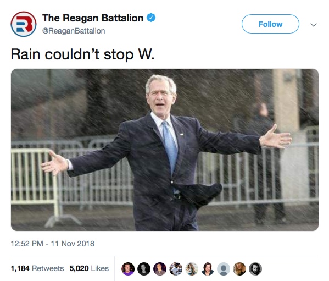Click the sixth liker avatar of dark-haired woman
Viewport: 329px width, 281px height.
pos(208,268)
